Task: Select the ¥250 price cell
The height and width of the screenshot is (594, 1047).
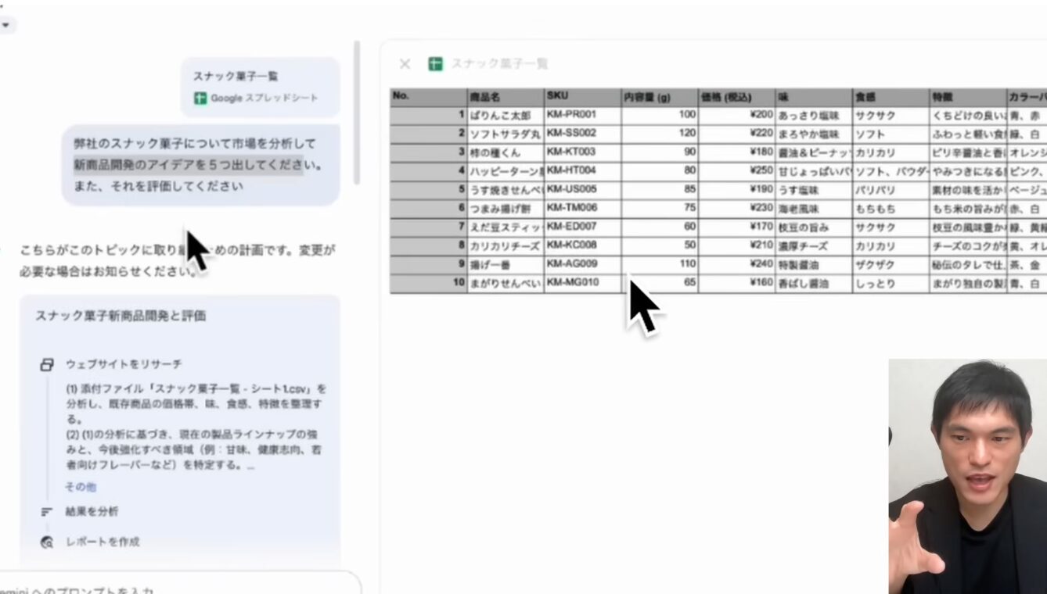Action: point(736,171)
